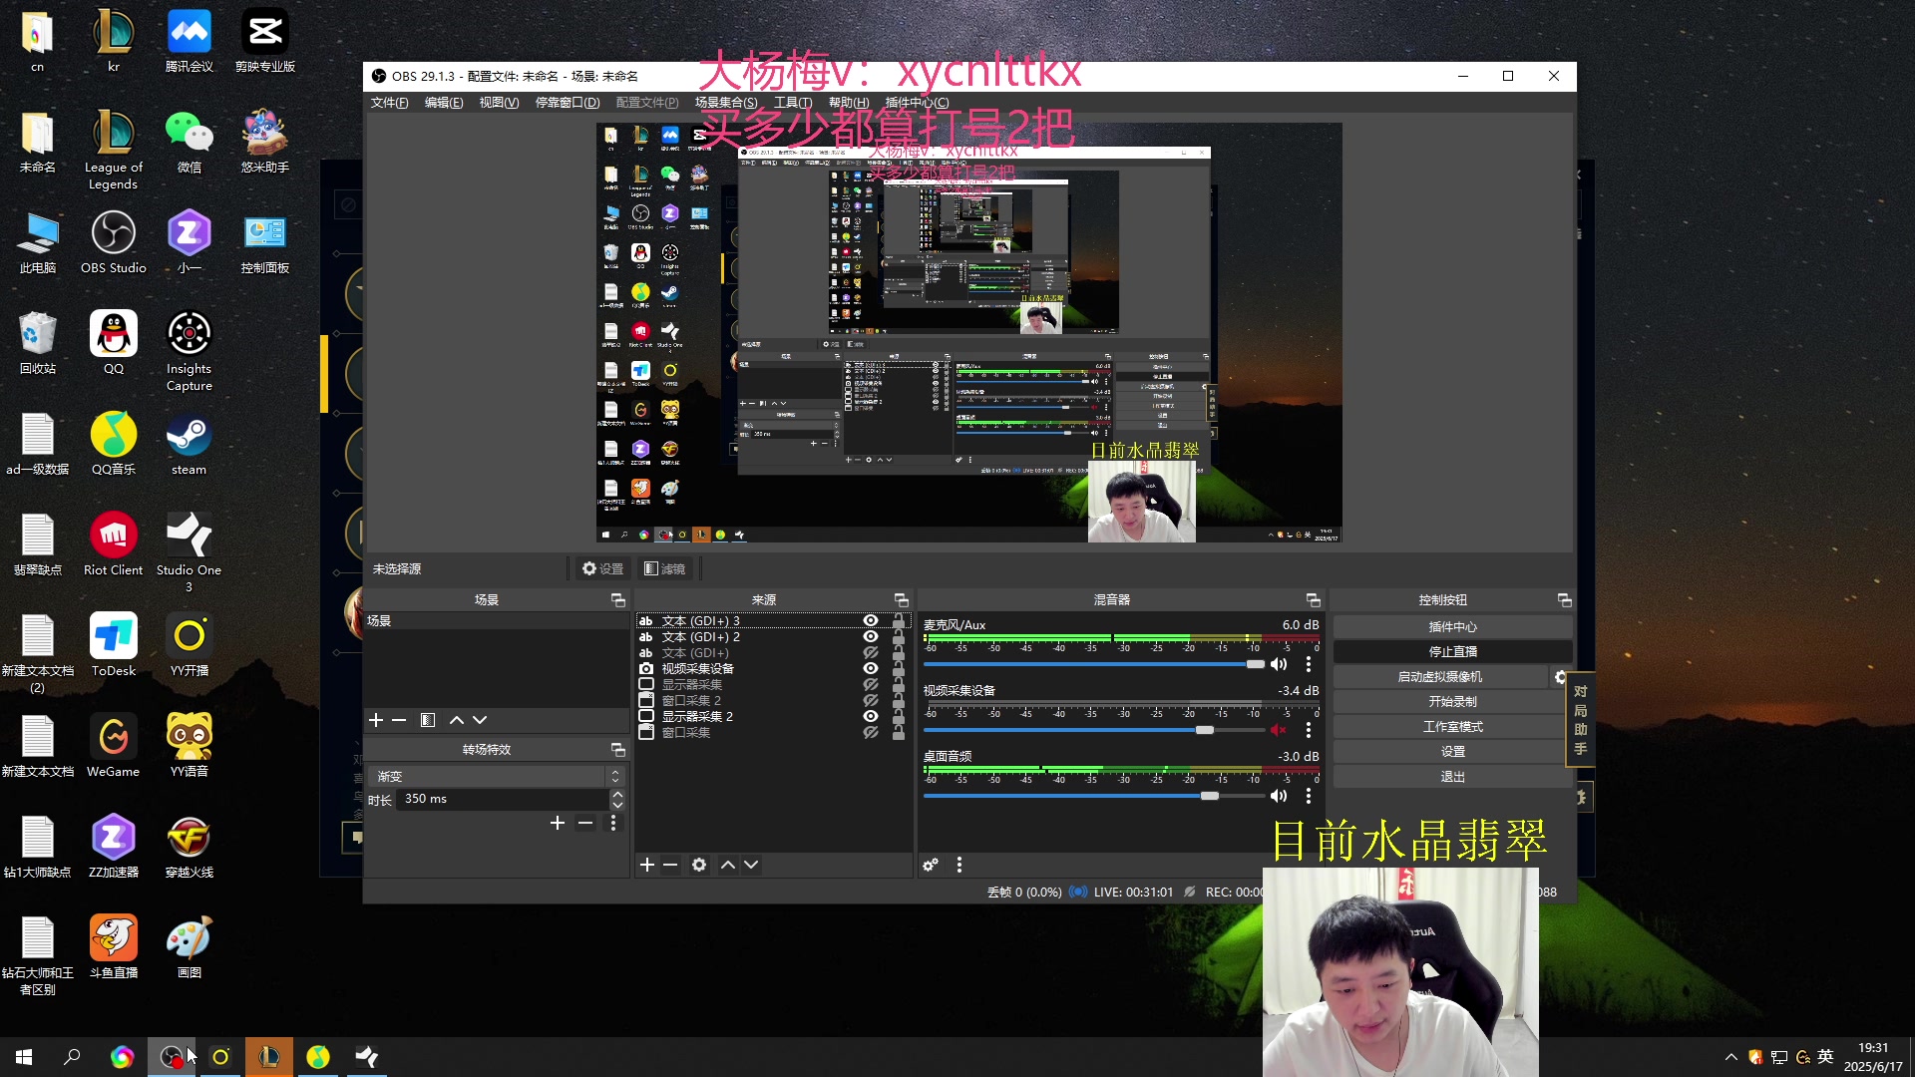Click 退出 to exit OBS

coord(1452,777)
